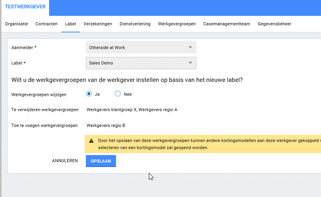Expand the Label dropdown showing Sales Demo
Screen dimensions: 321x197
141,63
